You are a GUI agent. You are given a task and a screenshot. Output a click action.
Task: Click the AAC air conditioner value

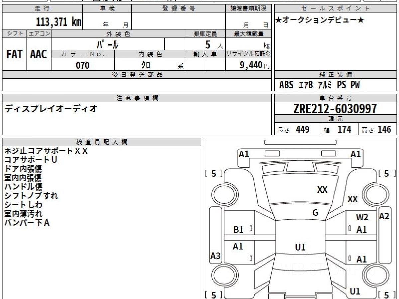tap(39, 54)
